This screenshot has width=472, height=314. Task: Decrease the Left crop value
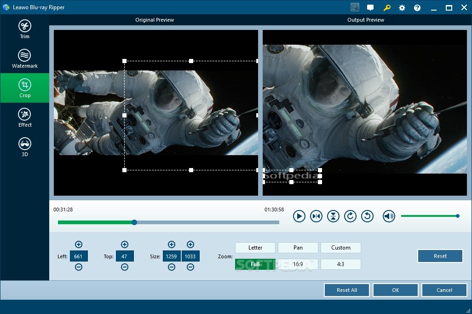[x=79, y=267]
